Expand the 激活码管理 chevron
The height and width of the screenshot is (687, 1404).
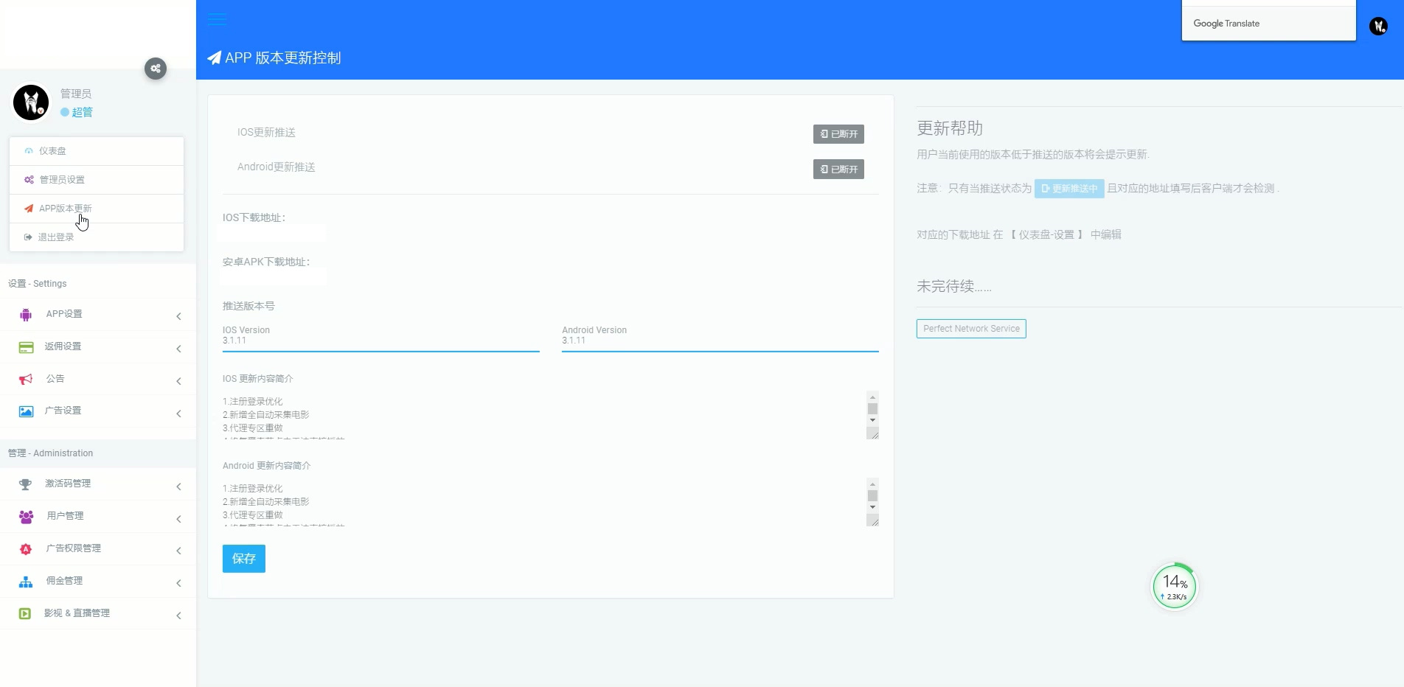pos(178,487)
